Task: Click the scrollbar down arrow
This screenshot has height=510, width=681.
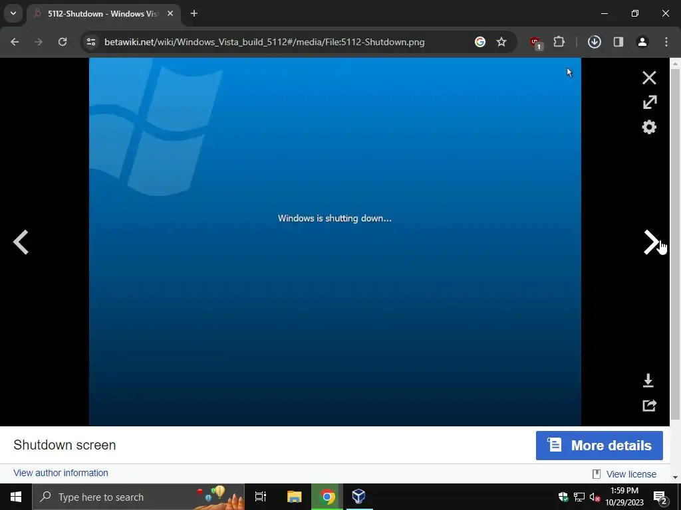Action: pos(675,477)
